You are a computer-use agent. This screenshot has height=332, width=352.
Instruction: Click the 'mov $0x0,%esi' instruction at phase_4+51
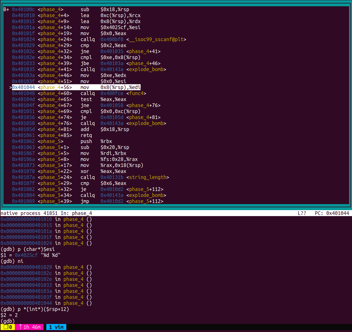103,81
